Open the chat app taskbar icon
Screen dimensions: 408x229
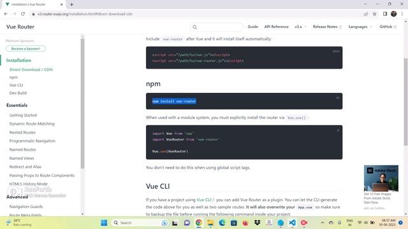pos(187,223)
